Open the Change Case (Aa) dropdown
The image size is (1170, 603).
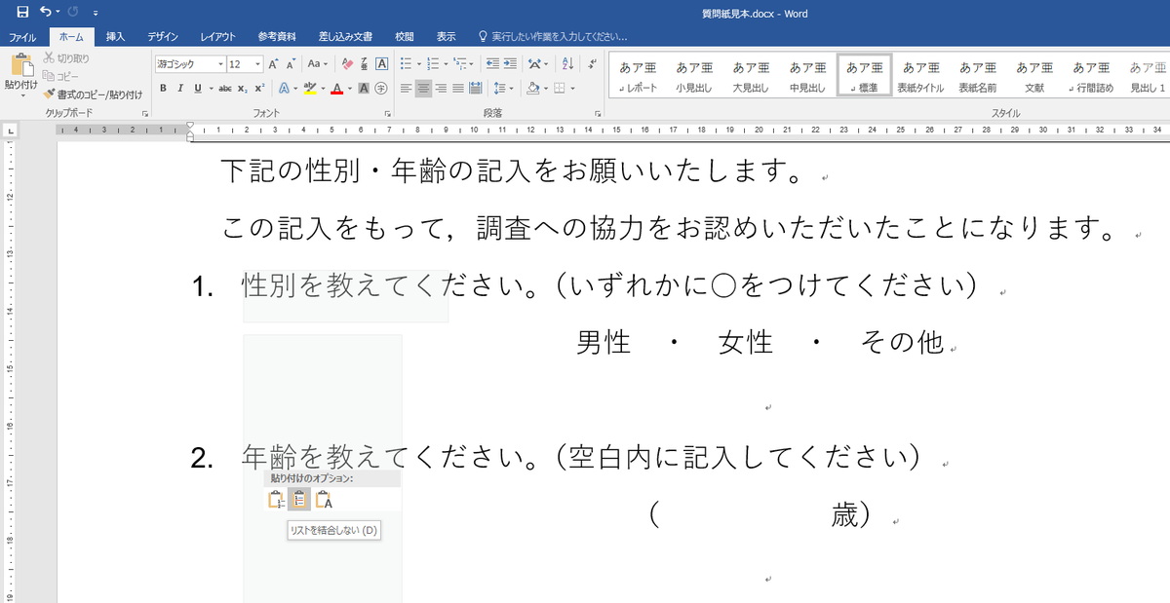[317, 64]
